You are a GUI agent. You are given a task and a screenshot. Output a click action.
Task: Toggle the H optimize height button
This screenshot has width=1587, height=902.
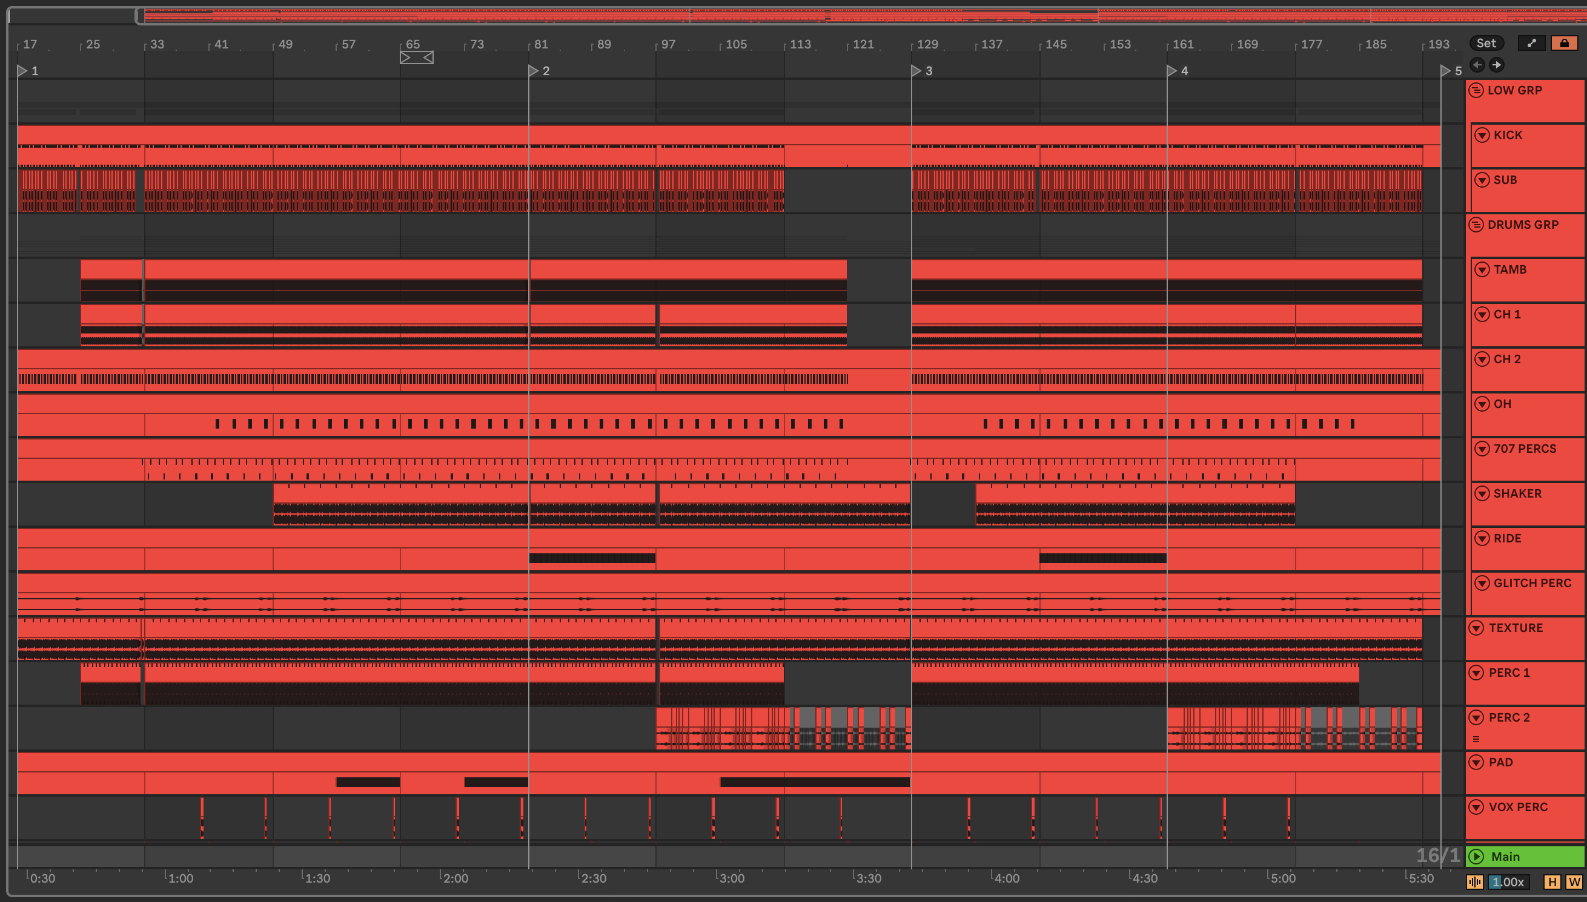1552,882
